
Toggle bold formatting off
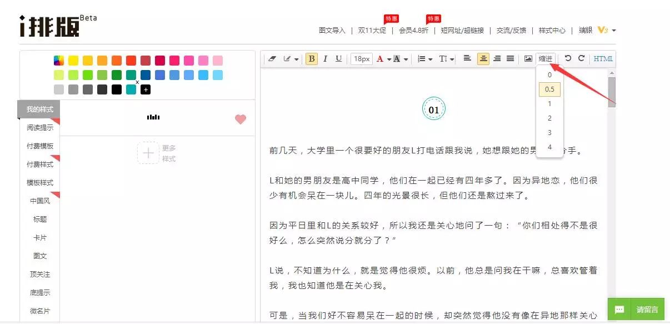311,59
